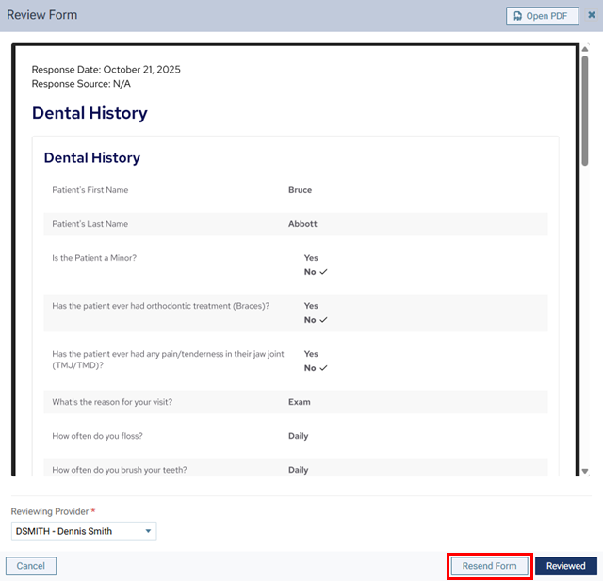Click the Open PDF button
603x581 pixels.
(542, 16)
